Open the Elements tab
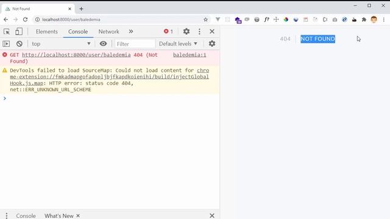 tap(46, 32)
